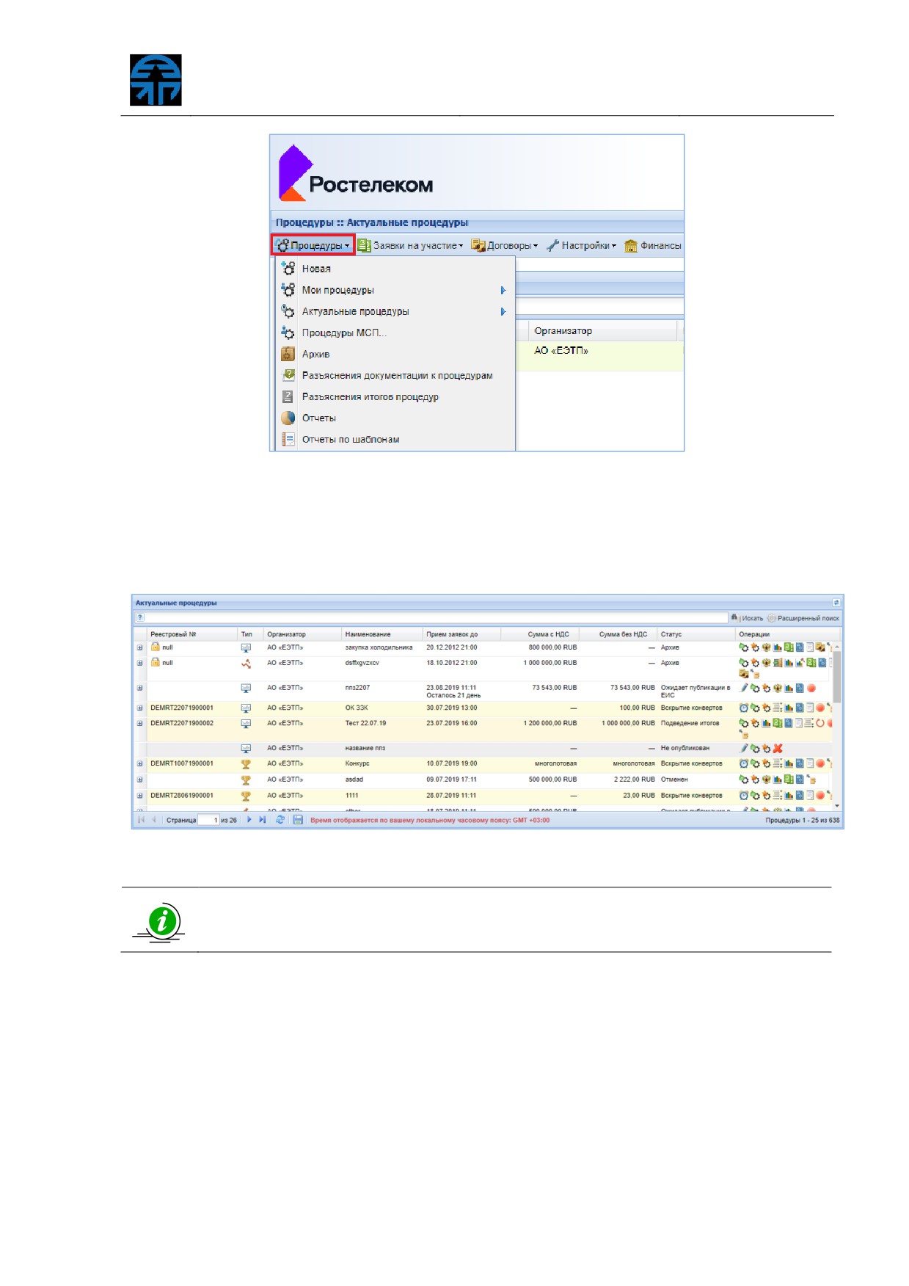909x1286 pixels.
Task: Sort by the Реестровый № column header
Action: (192, 634)
